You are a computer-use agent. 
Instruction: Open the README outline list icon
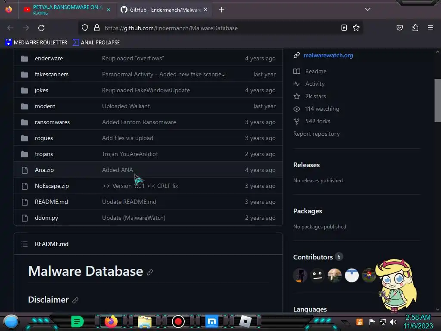pyautogui.click(x=25, y=244)
